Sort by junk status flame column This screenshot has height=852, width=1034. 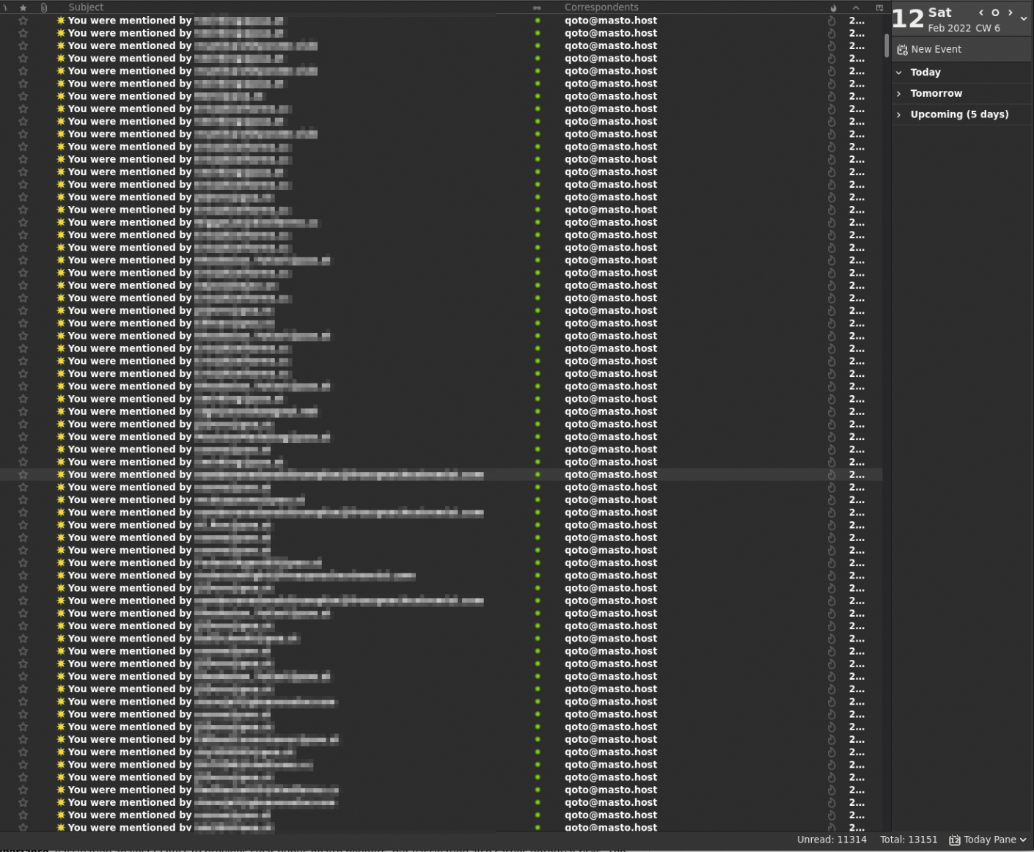point(833,7)
